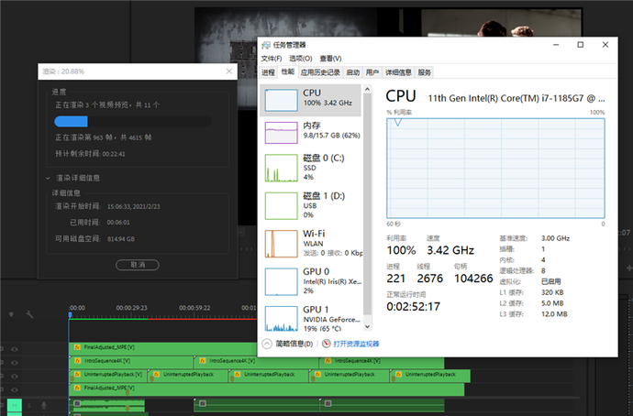Select 内存 in the performance sidebar
Viewport: 633px width, 416px height.
click(311, 132)
